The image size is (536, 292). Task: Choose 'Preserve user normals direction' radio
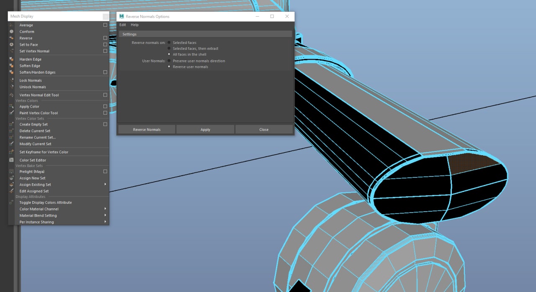click(169, 61)
